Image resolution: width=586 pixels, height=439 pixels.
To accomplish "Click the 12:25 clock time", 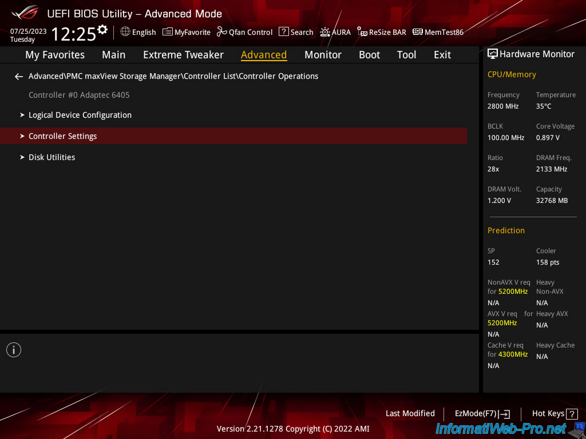I will coord(74,34).
